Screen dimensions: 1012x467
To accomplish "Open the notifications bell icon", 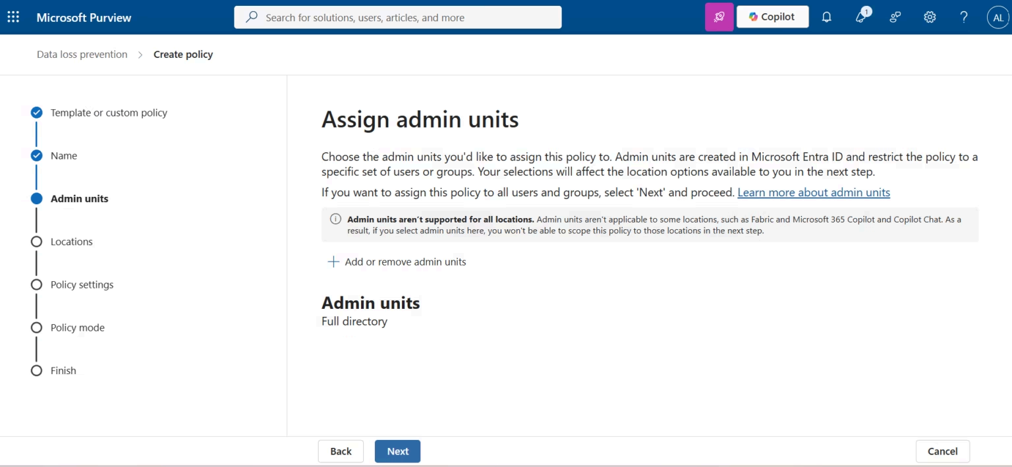I will point(826,17).
